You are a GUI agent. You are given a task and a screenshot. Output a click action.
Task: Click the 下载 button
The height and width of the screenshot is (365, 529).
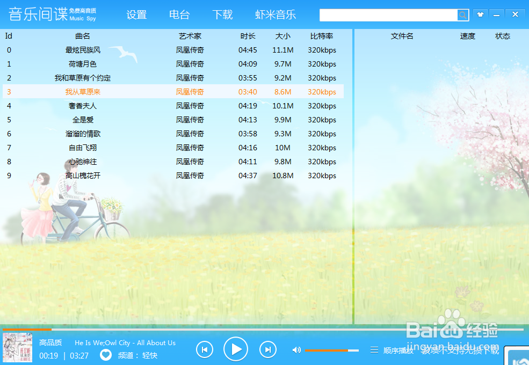(x=222, y=14)
